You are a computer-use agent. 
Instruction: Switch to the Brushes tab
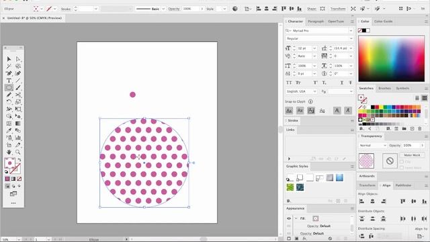coord(384,88)
